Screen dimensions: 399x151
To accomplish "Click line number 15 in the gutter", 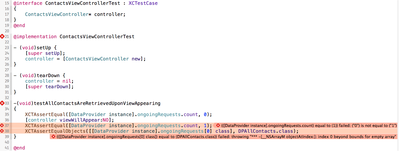I will (x=7, y=3).
